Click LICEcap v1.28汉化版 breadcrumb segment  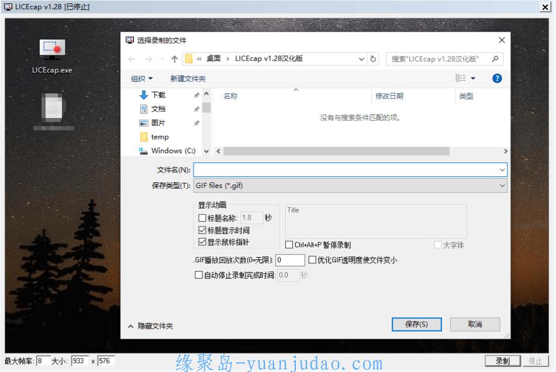point(269,58)
